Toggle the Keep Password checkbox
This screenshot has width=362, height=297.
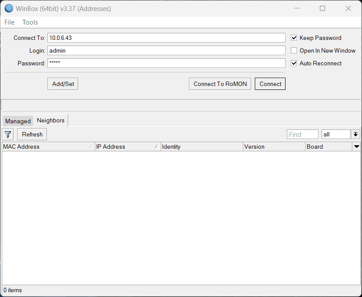293,38
